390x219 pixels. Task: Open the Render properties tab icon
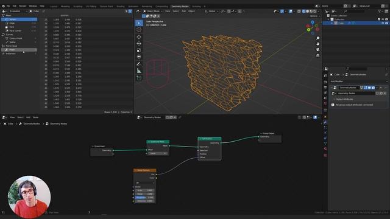point(325,82)
